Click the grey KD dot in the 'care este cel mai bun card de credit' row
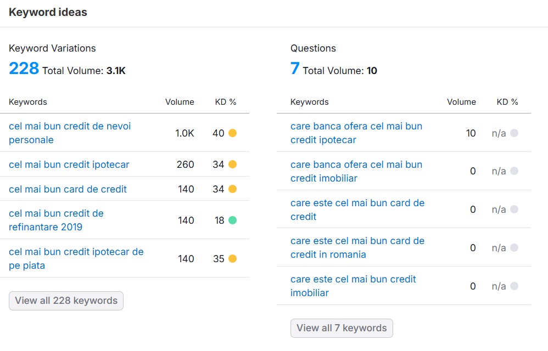The height and width of the screenshot is (351, 548). tap(514, 210)
